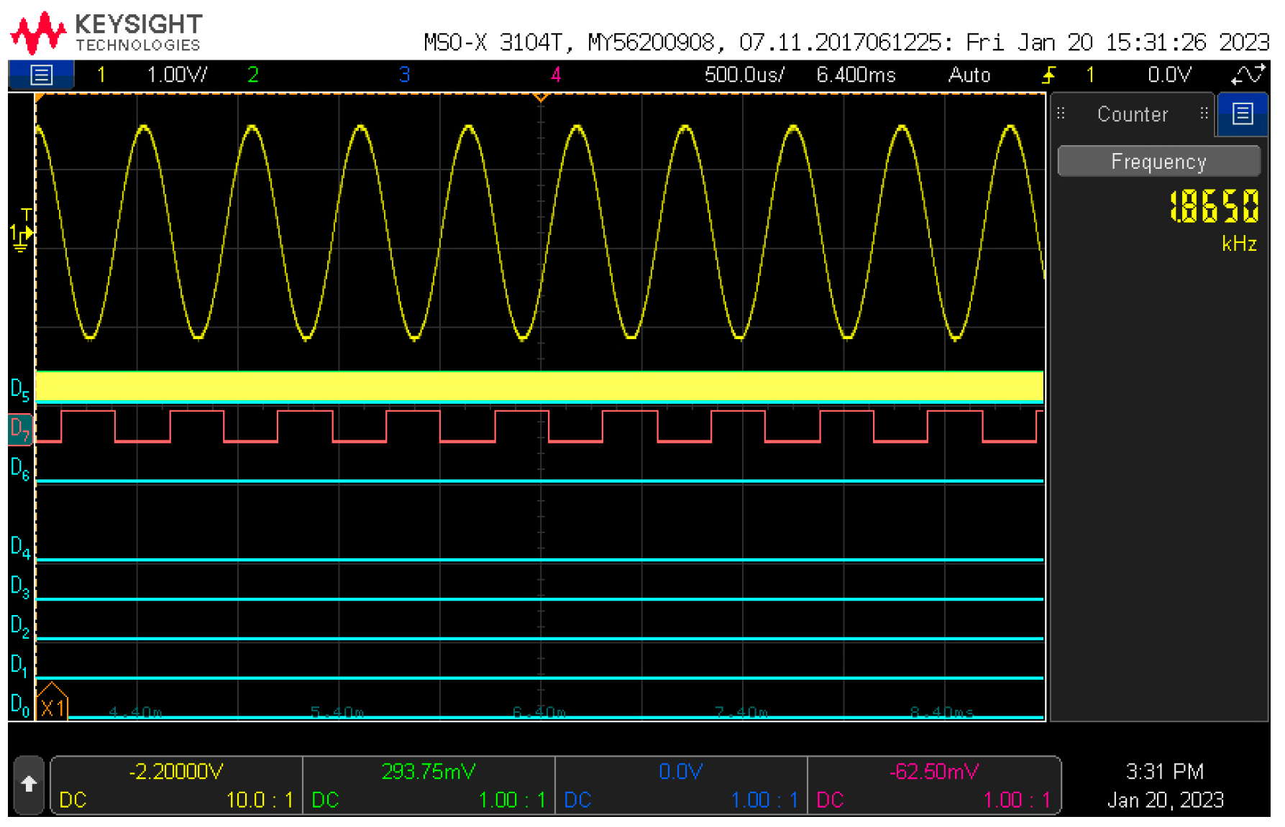Open the Auto trigger mode setting
Image resolution: width=1285 pixels, height=827 pixels.
(969, 75)
